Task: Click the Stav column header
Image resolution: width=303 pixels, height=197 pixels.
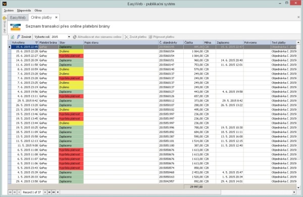Action: point(71,42)
